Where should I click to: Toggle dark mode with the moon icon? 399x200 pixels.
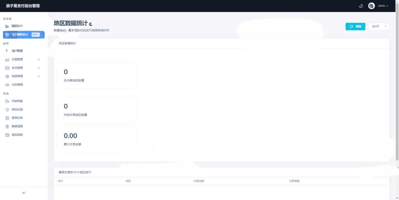coord(360,6)
